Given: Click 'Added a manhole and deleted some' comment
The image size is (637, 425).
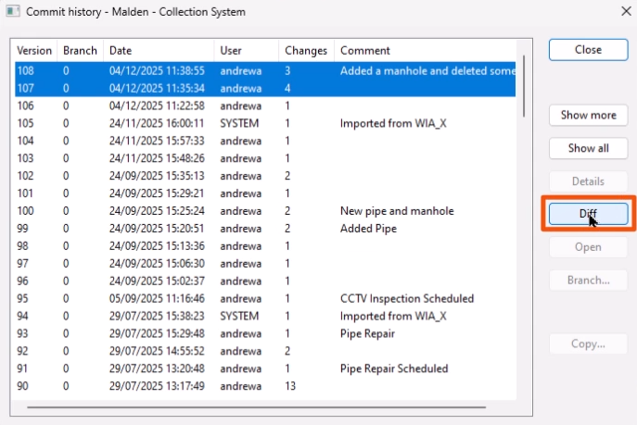Looking at the screenshot, I should pos(427,71).
